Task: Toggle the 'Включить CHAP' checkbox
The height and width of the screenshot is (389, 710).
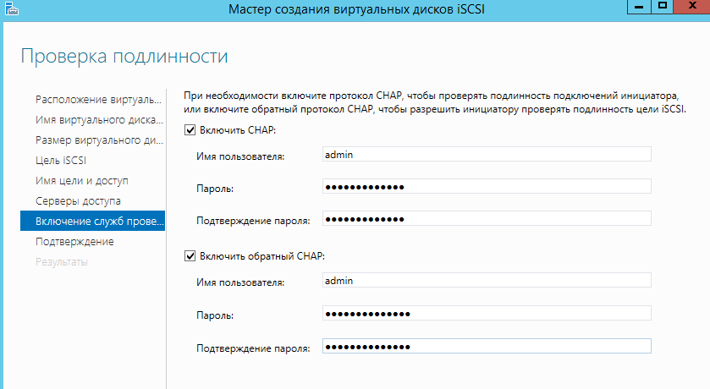Action: pos(189,131)
